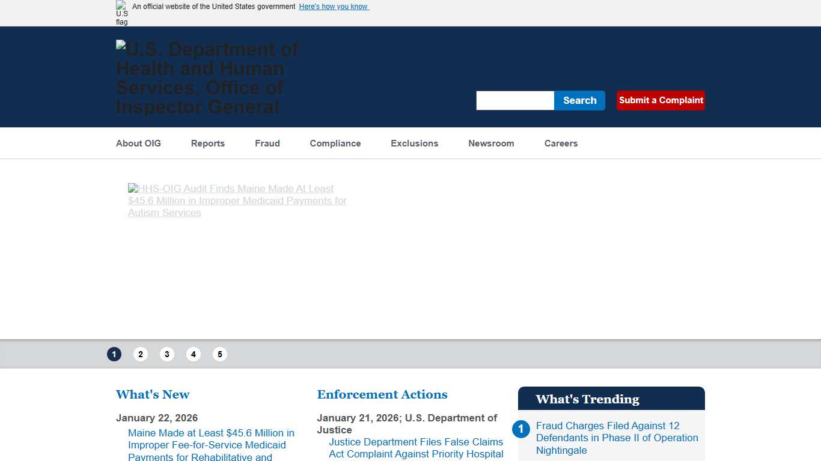
Task: Open the Compliance section
Action: [335, 143]
